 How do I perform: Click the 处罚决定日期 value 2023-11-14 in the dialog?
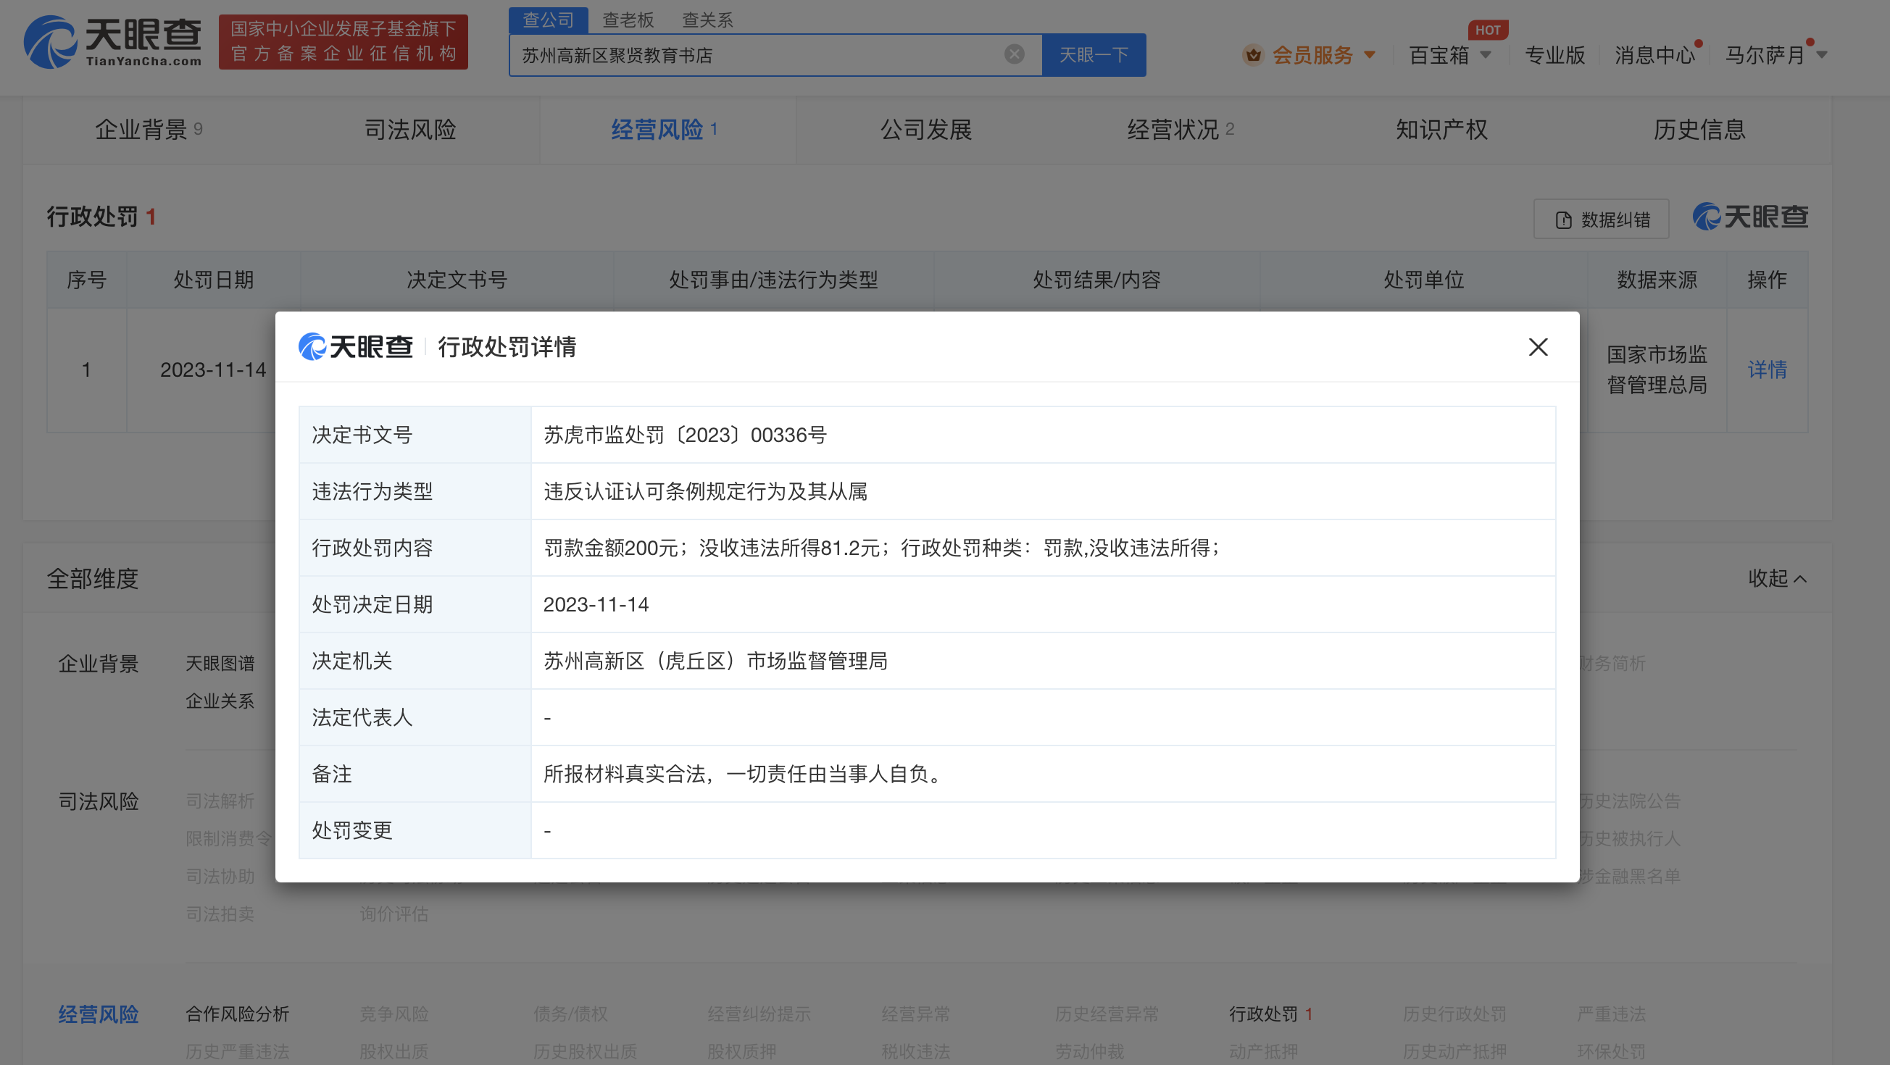pos(596,605)
